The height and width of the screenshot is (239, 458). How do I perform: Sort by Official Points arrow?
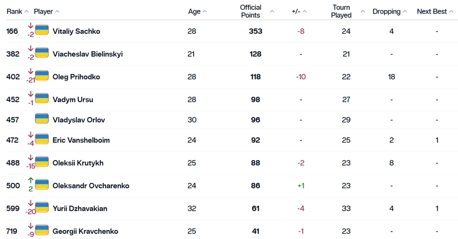[x=272, y=11]
